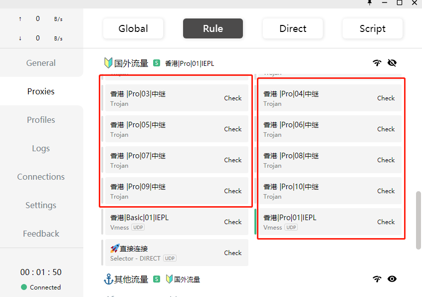422x297 pixels.
Task: Switch proxy mode to Global
Action: [133, 28]
